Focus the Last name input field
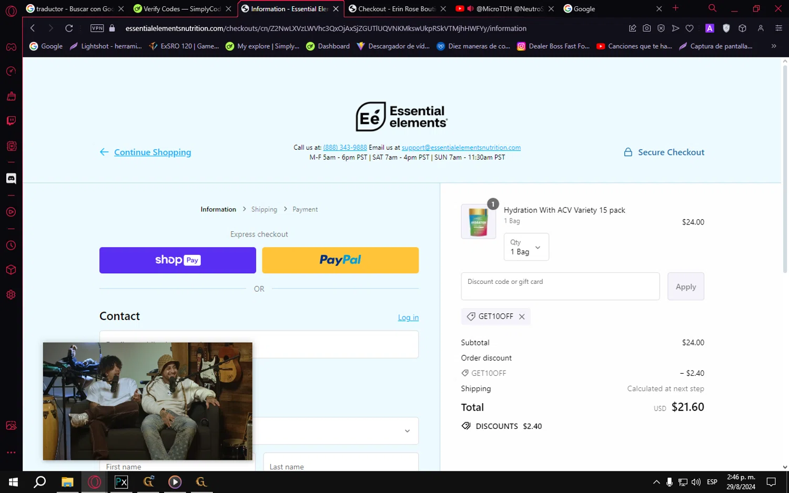789x493 pixels. point(341,462)
